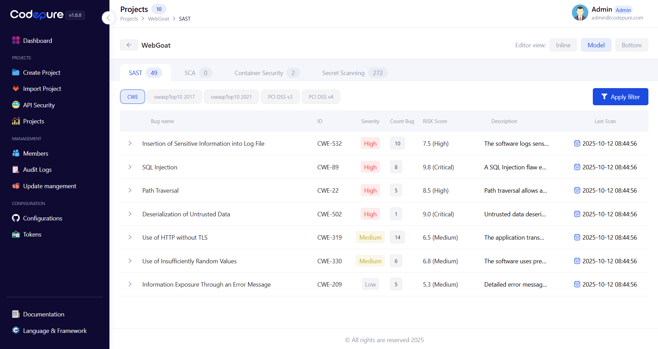Click the RISK Score column header
The width and height of the screenshot is (658, 349).
click(x=435, y=121)
